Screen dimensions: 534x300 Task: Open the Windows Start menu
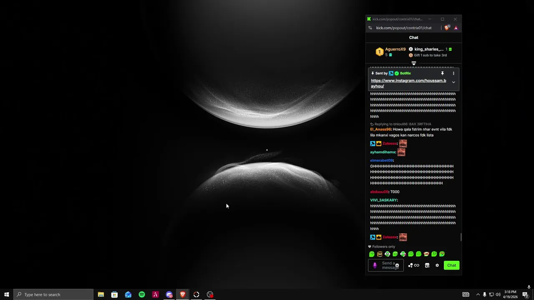click(x=6, y=295)
